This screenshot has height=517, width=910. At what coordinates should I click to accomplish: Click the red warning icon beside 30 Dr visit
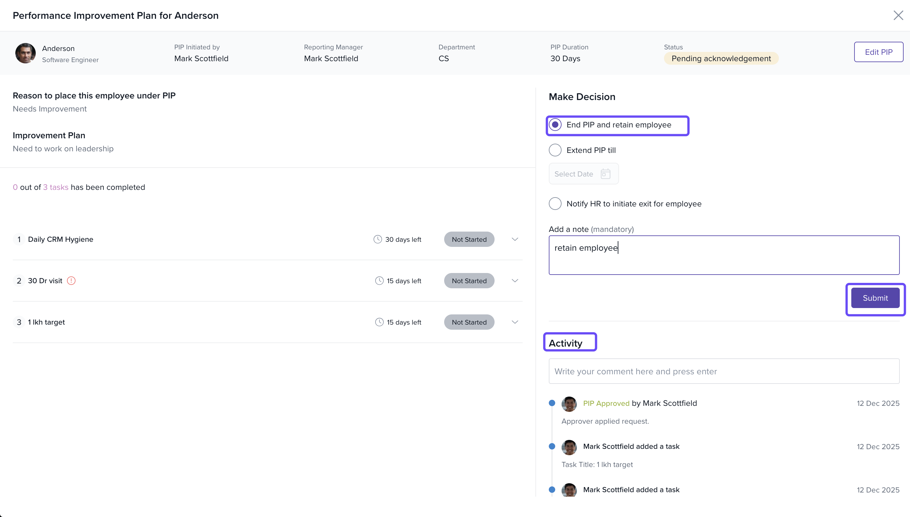point(71,281)
